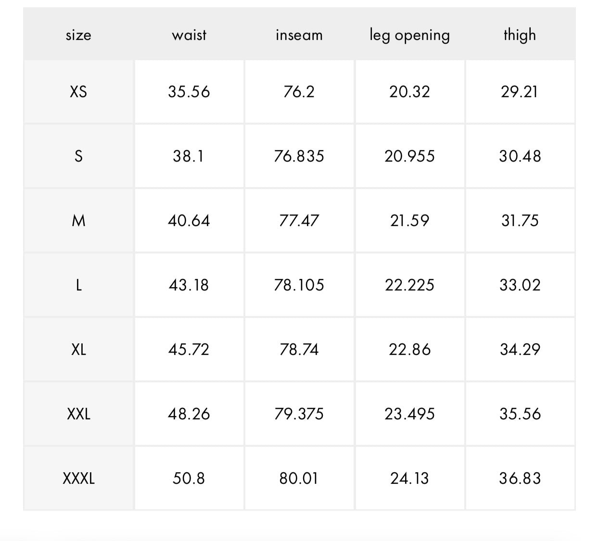Viewport: 611px width, 541px height.
Task: Click the XL waist value 45.72
Action: click(189, 349)
